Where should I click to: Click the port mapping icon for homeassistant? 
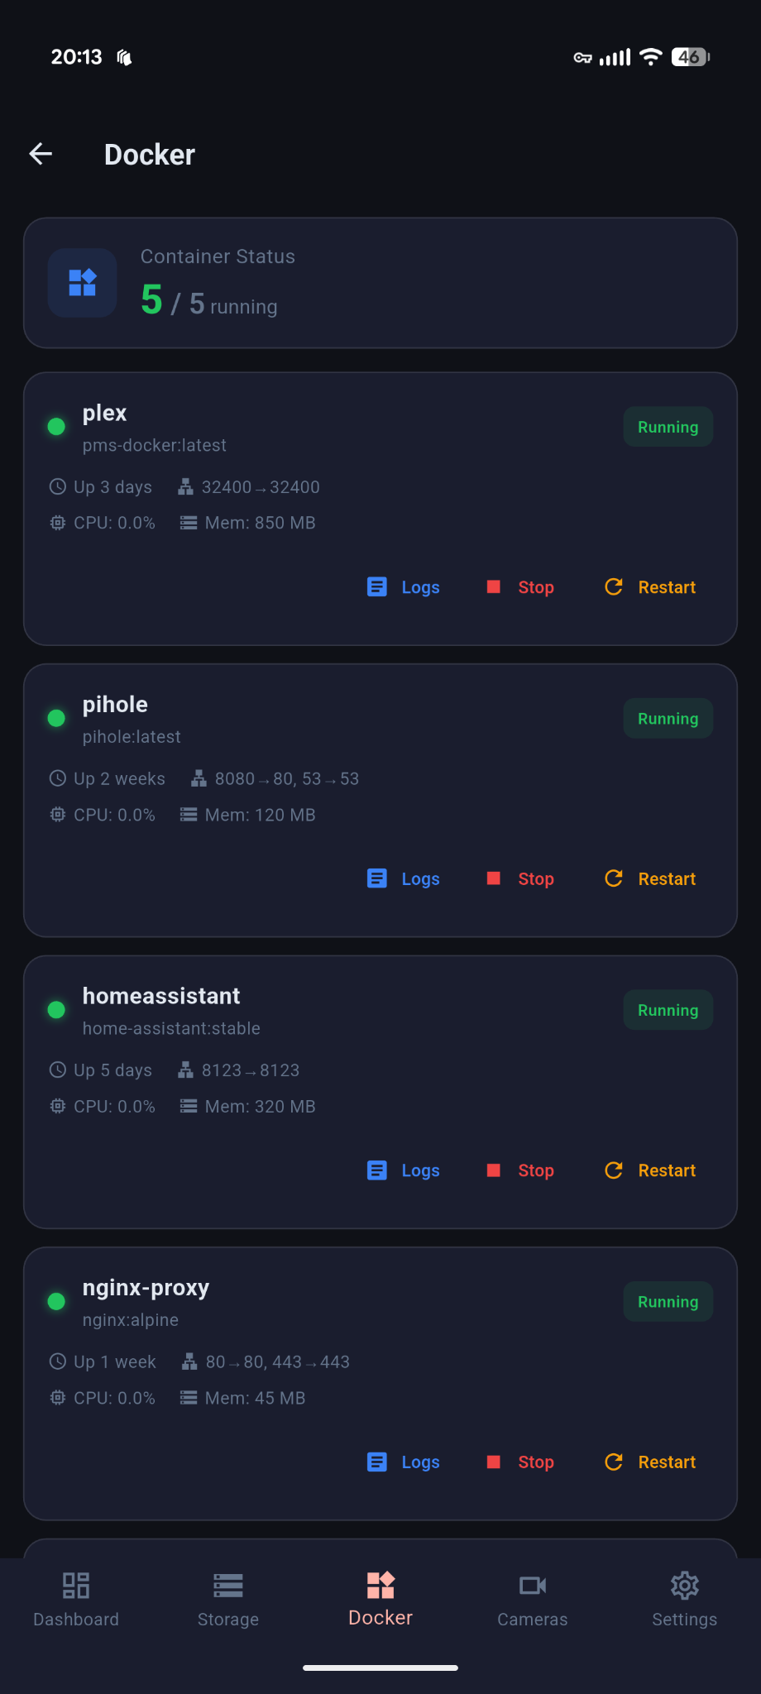(x=185, y=1070)
